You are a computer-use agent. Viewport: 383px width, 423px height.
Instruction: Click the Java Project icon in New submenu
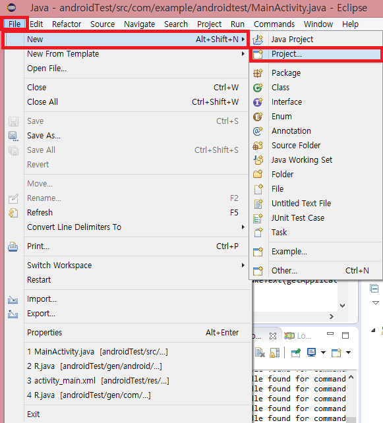pos(258,40)
